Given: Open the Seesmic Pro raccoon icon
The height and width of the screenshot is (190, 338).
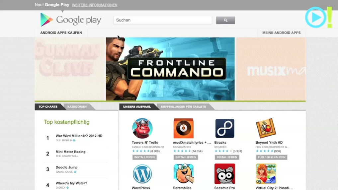Looking at the screenshot, I should 225,174.
